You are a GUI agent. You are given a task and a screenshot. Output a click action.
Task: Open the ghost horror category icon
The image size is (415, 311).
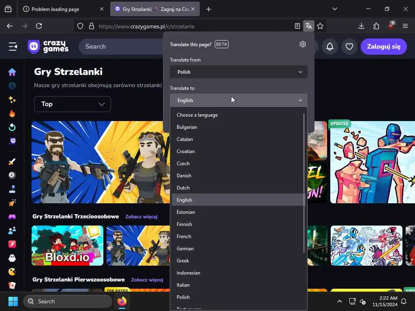12,258
